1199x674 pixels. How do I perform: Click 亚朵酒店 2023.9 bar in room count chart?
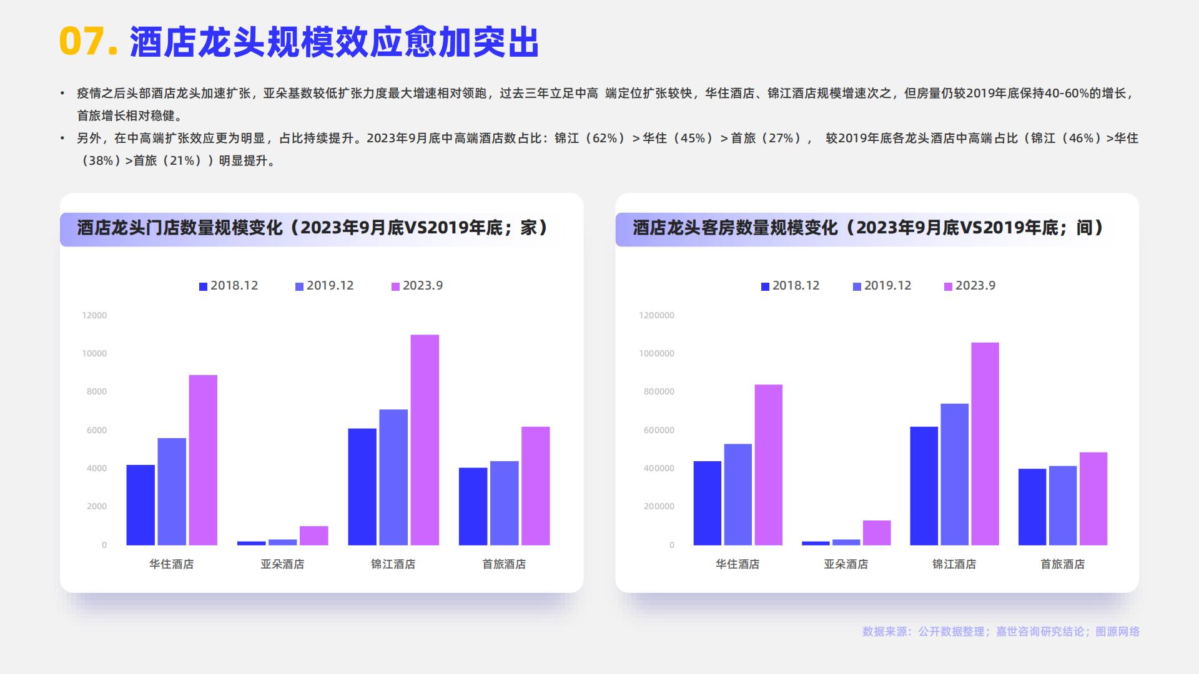point(877,533)
